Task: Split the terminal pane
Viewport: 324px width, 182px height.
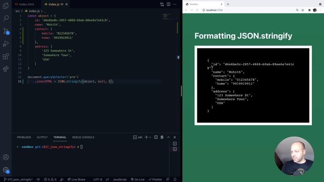Action: [x=156, y=137]
